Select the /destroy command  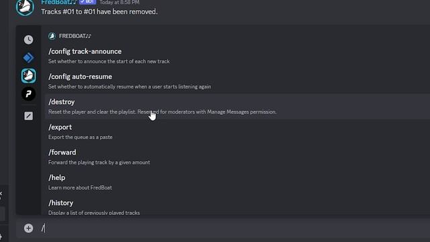tap(237, 106)
